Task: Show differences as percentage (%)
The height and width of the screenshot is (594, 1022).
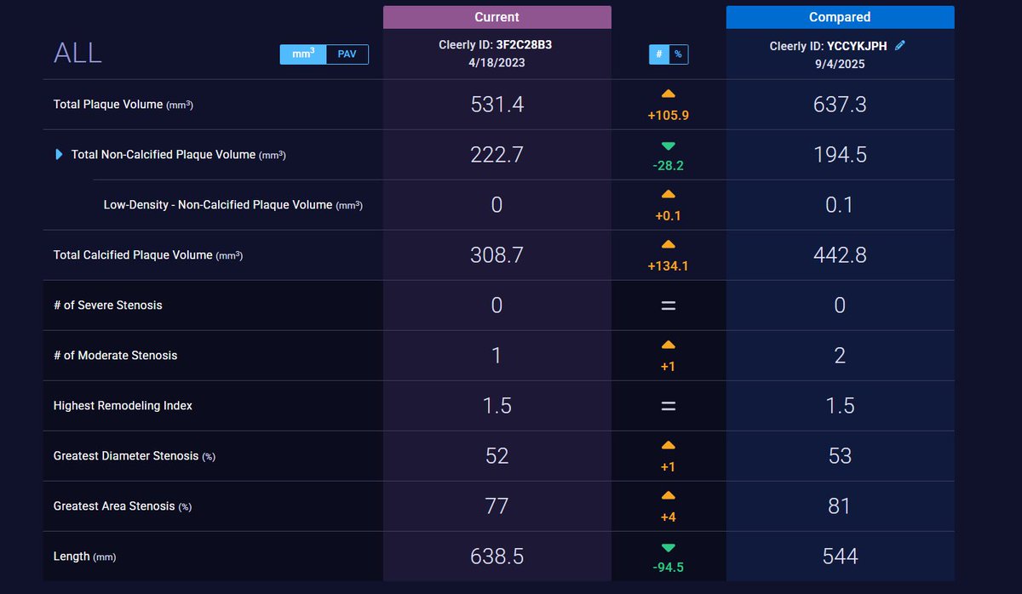Action: point(678,54)
